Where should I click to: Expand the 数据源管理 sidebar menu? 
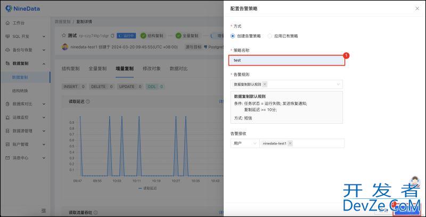tap(44, 131)
